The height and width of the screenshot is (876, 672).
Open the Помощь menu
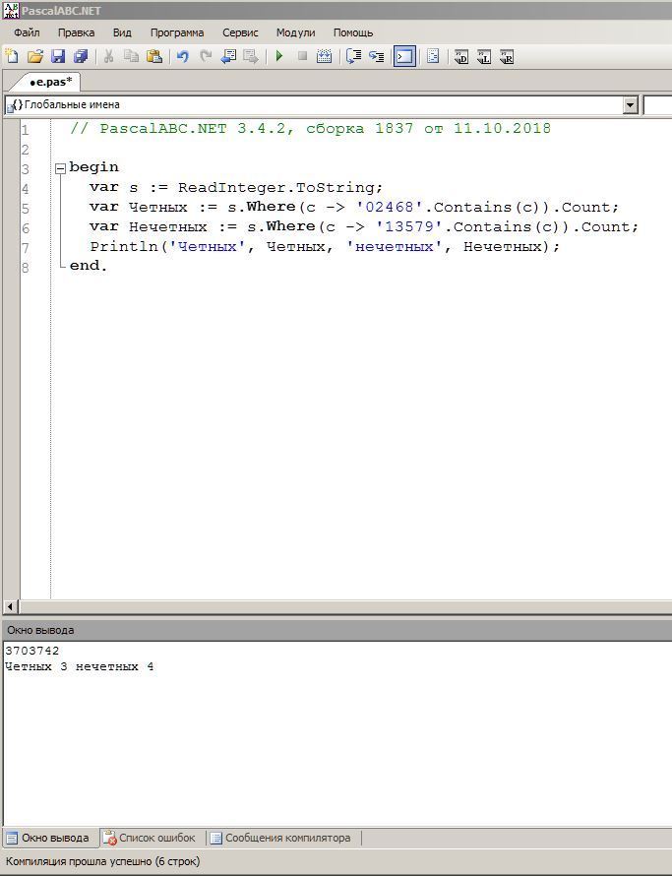353,32
